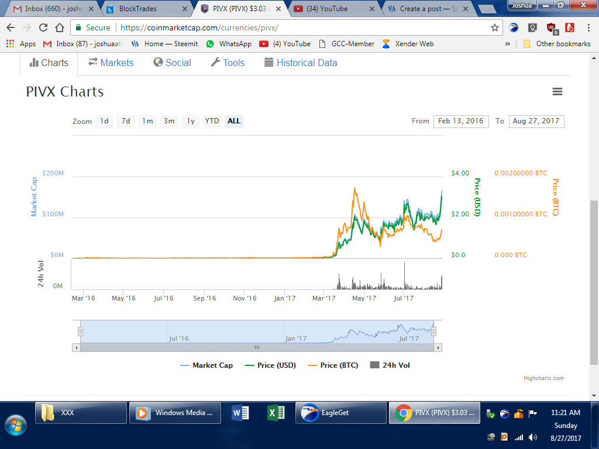The height and width of the screenshot is (449, 599).
Task: Go back with the browser back arrow
Action: (11, 27)
